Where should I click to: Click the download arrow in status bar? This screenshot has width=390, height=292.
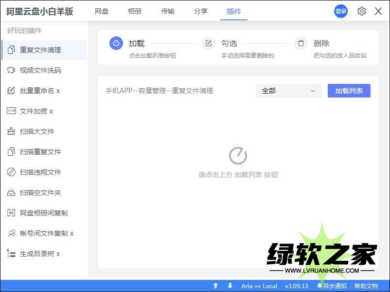click(230, 286)
